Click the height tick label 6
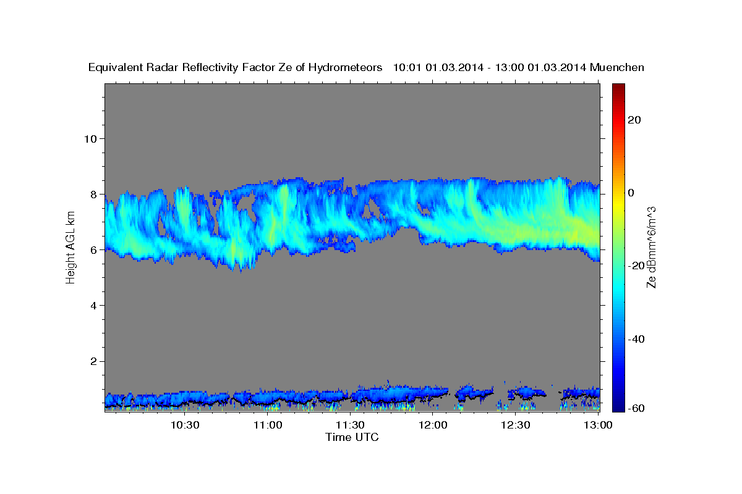 click(x=93, y=249)
